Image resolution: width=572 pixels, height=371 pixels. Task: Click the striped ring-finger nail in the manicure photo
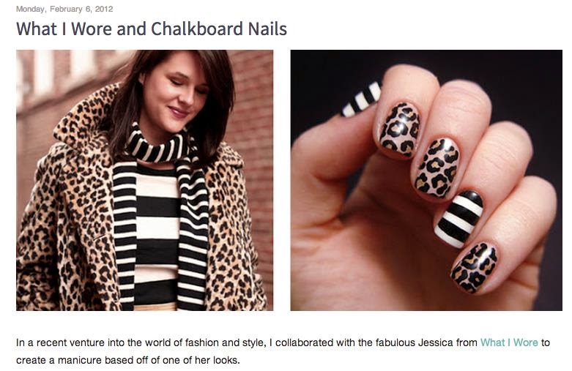(458, 219)
